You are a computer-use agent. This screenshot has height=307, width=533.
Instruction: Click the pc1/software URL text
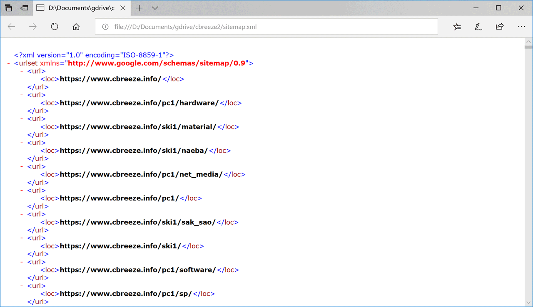click(138, 270)
